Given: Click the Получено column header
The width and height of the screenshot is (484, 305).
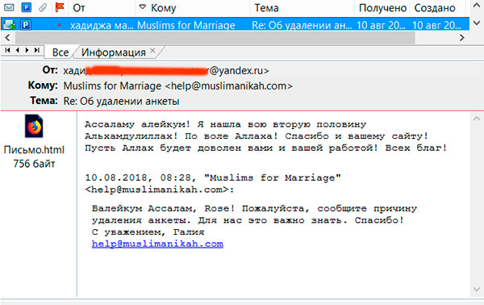Looking at the screenshot, I should pyautogui.click(x=382, y=8).
